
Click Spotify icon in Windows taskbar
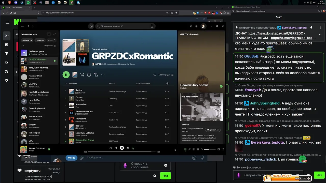[28, 3]
